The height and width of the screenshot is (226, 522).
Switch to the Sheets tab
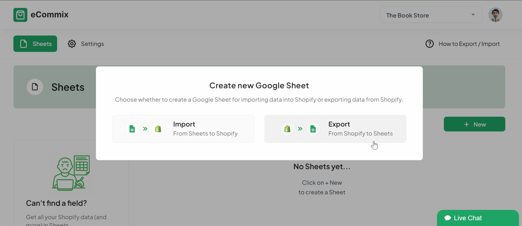point(35,44)
